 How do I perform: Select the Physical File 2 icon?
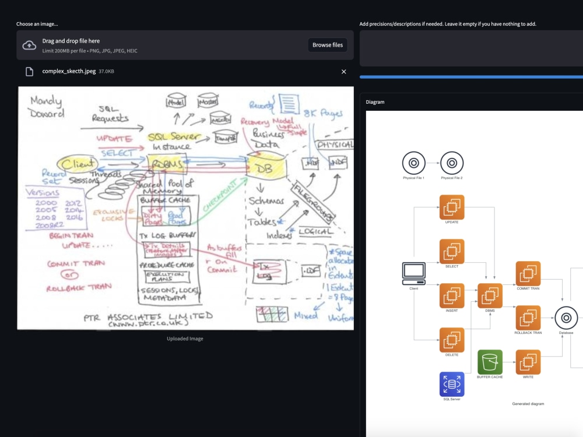pos(452,163)
